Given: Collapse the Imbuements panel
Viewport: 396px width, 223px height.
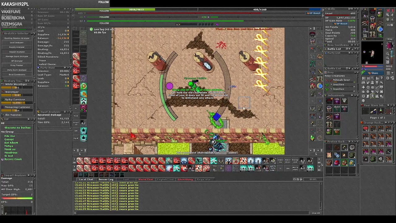Looking at the screenshot, I should (x=355, y=95).
